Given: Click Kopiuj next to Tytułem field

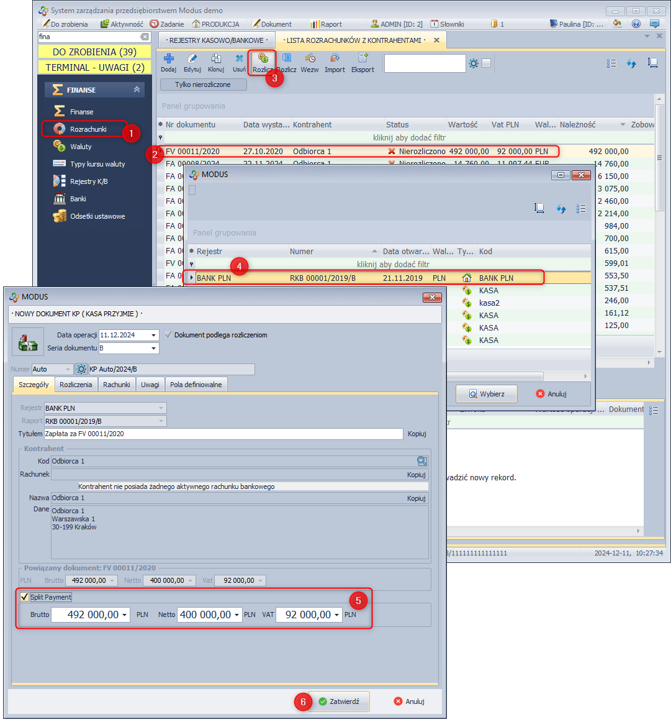Looking at the screenshot, I should (x=417, y=434).
